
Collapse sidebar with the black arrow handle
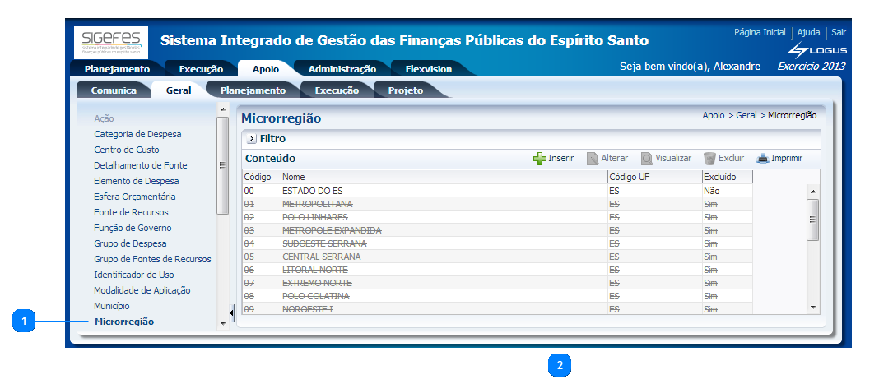point(231,312)
